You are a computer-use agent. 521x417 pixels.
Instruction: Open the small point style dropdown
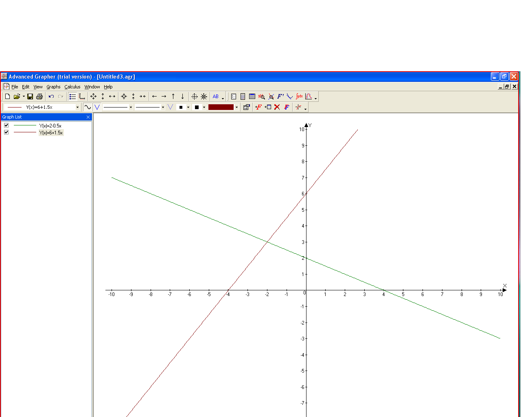pyautogui.click(x=188, y=107)
